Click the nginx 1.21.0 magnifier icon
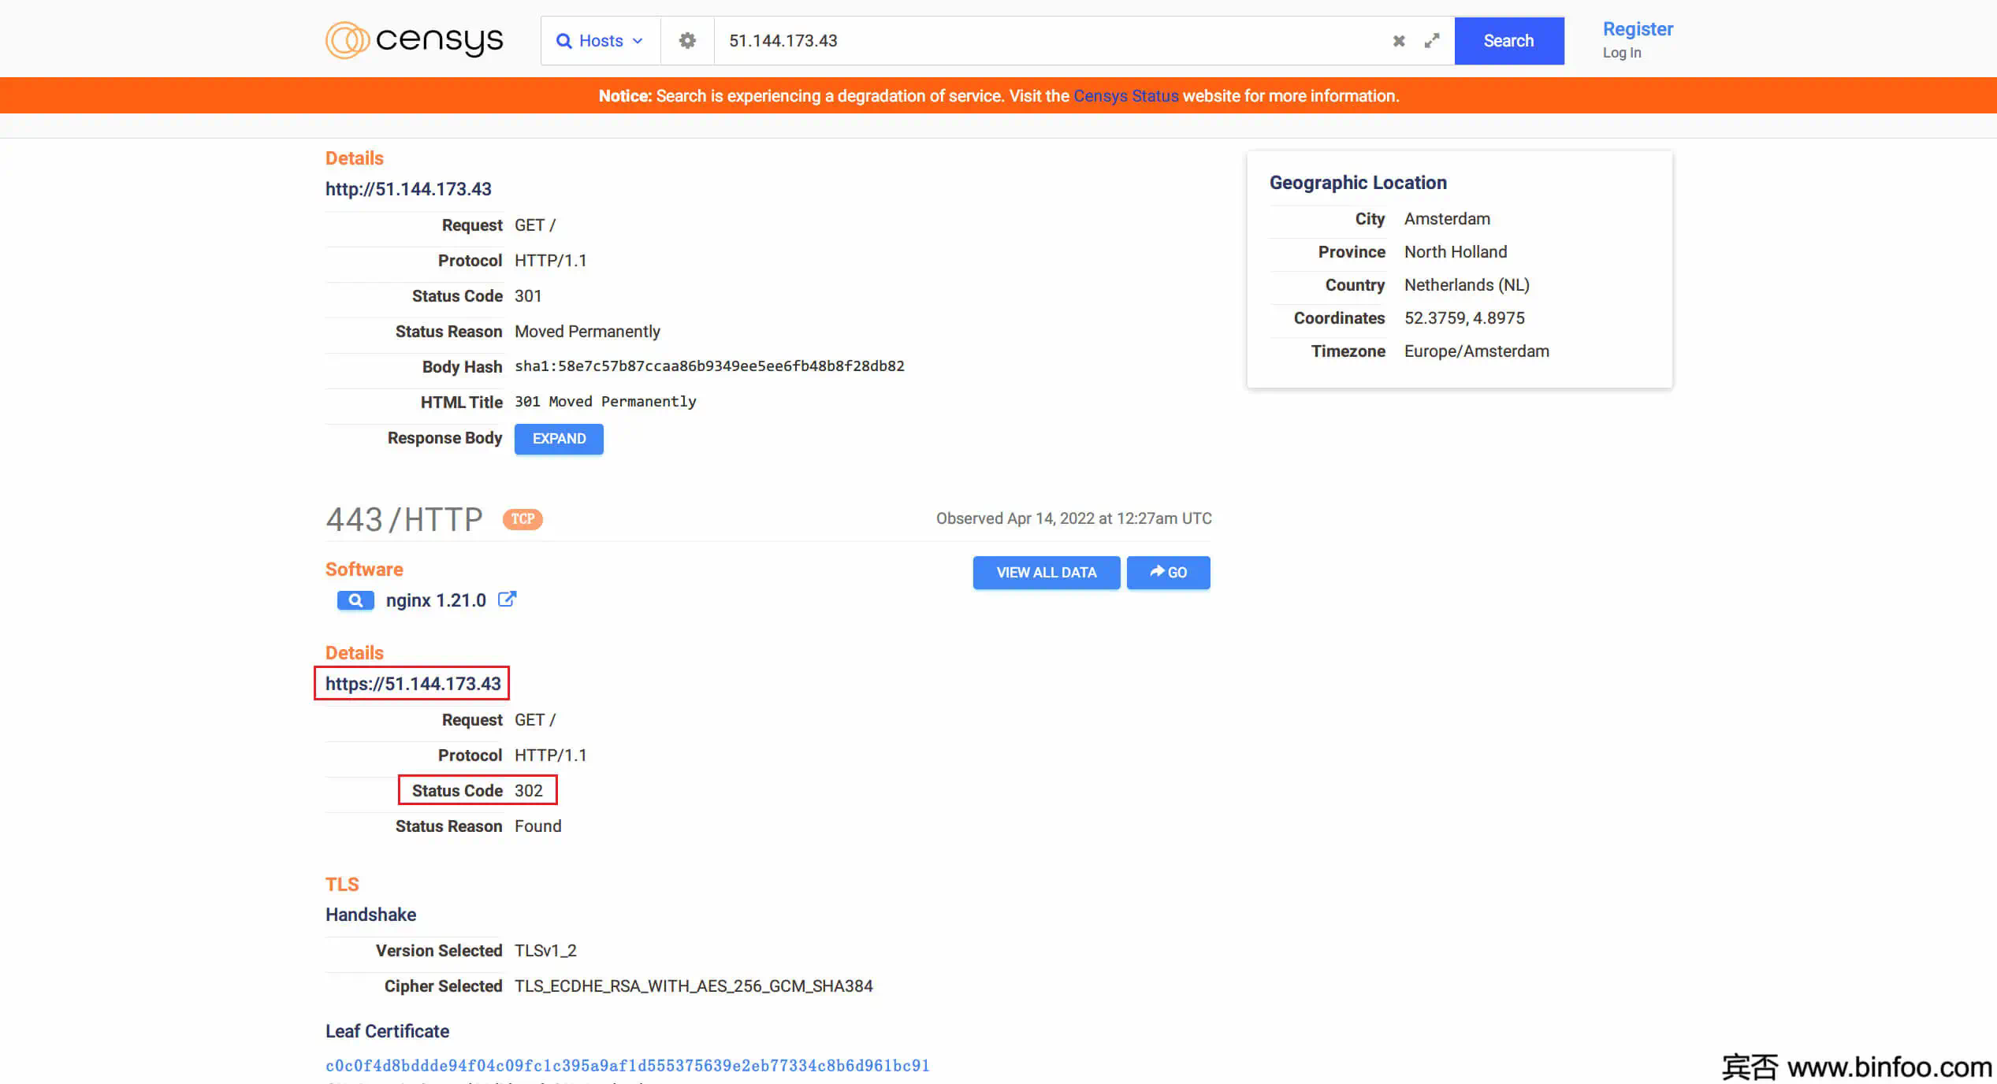 pyautogui.click(x=355, y=600)
